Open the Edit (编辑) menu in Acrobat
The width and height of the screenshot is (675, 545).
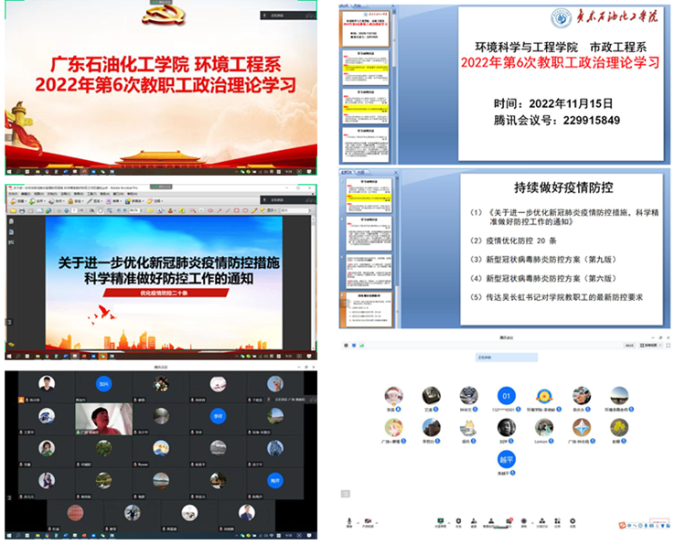point(26,194)
